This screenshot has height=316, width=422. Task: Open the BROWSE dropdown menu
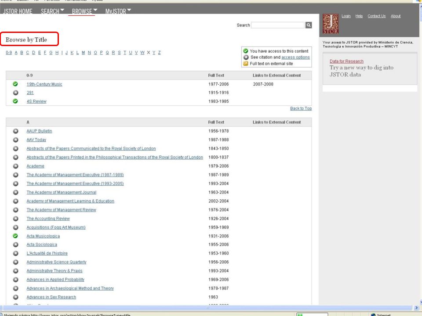pos(84,11)
